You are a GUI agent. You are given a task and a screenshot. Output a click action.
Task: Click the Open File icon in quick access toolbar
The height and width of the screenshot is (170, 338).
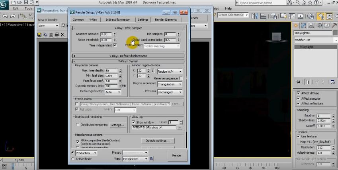20,3
